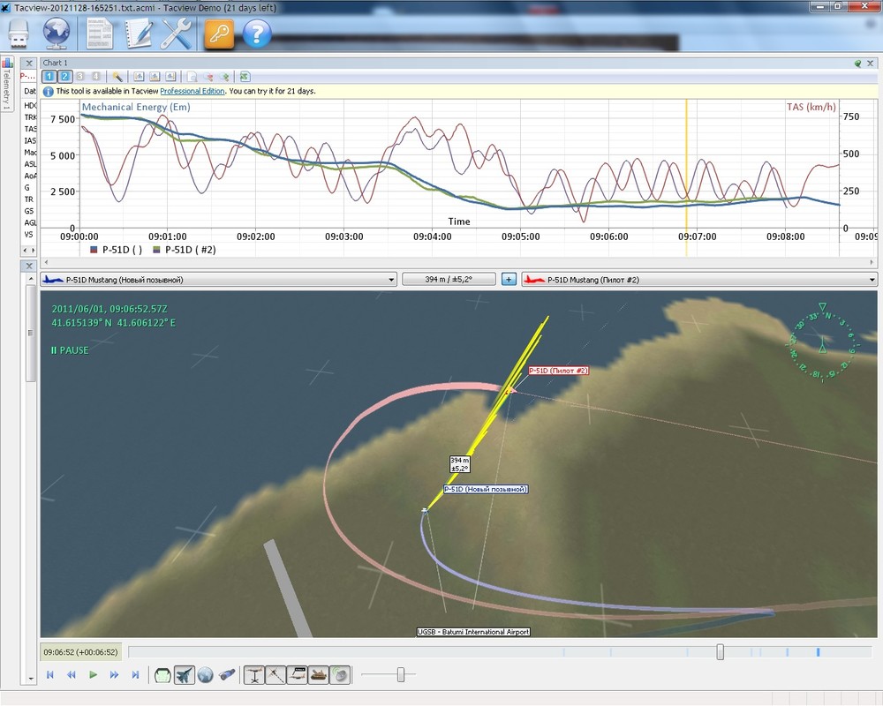Open the Professional Edition link

192,91
